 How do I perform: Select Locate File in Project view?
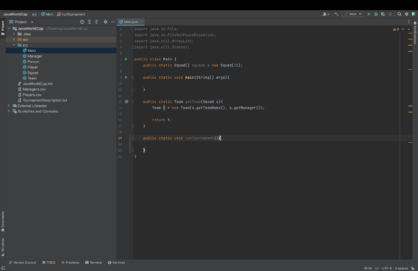coord(82,22)
